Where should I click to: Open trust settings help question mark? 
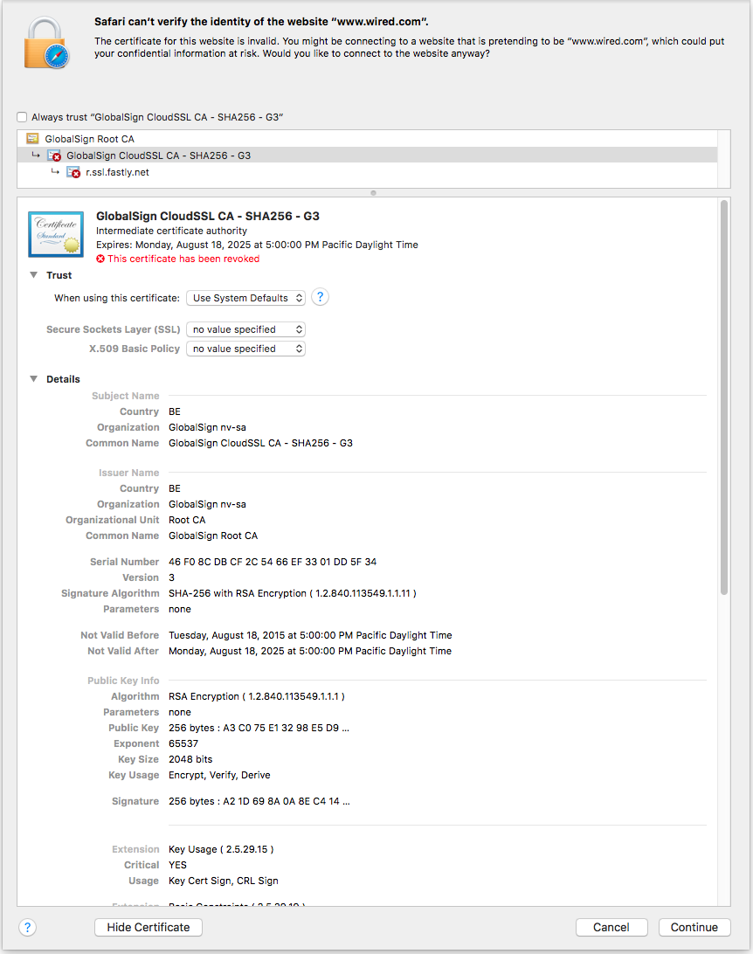point(320,298)
